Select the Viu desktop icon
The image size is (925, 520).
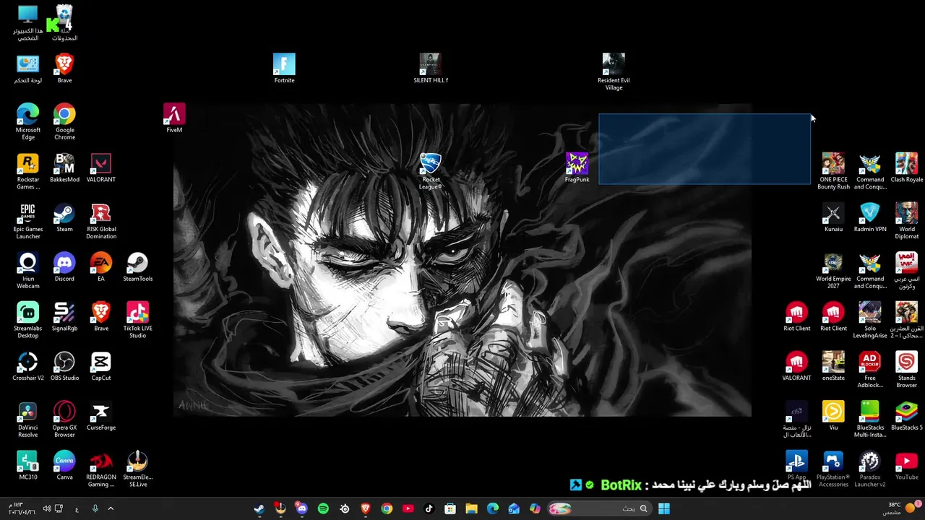833,415
